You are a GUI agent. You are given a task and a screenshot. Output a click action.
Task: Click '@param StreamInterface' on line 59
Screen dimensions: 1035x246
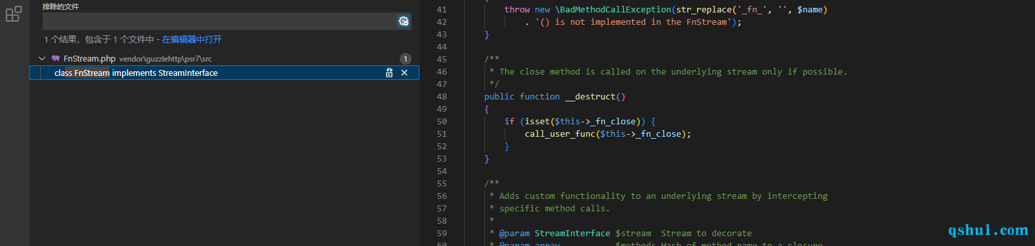pos(555,234)
